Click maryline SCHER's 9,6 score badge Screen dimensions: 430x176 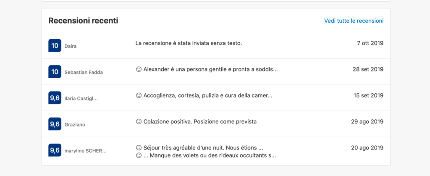pyautogui.click(x=55, y=150)
